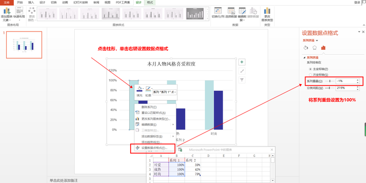This screenshot has width=366, height=183.
Task: Select cell containing 59% in data sheet
Action: pyautogui.click(x=193, y=165)
